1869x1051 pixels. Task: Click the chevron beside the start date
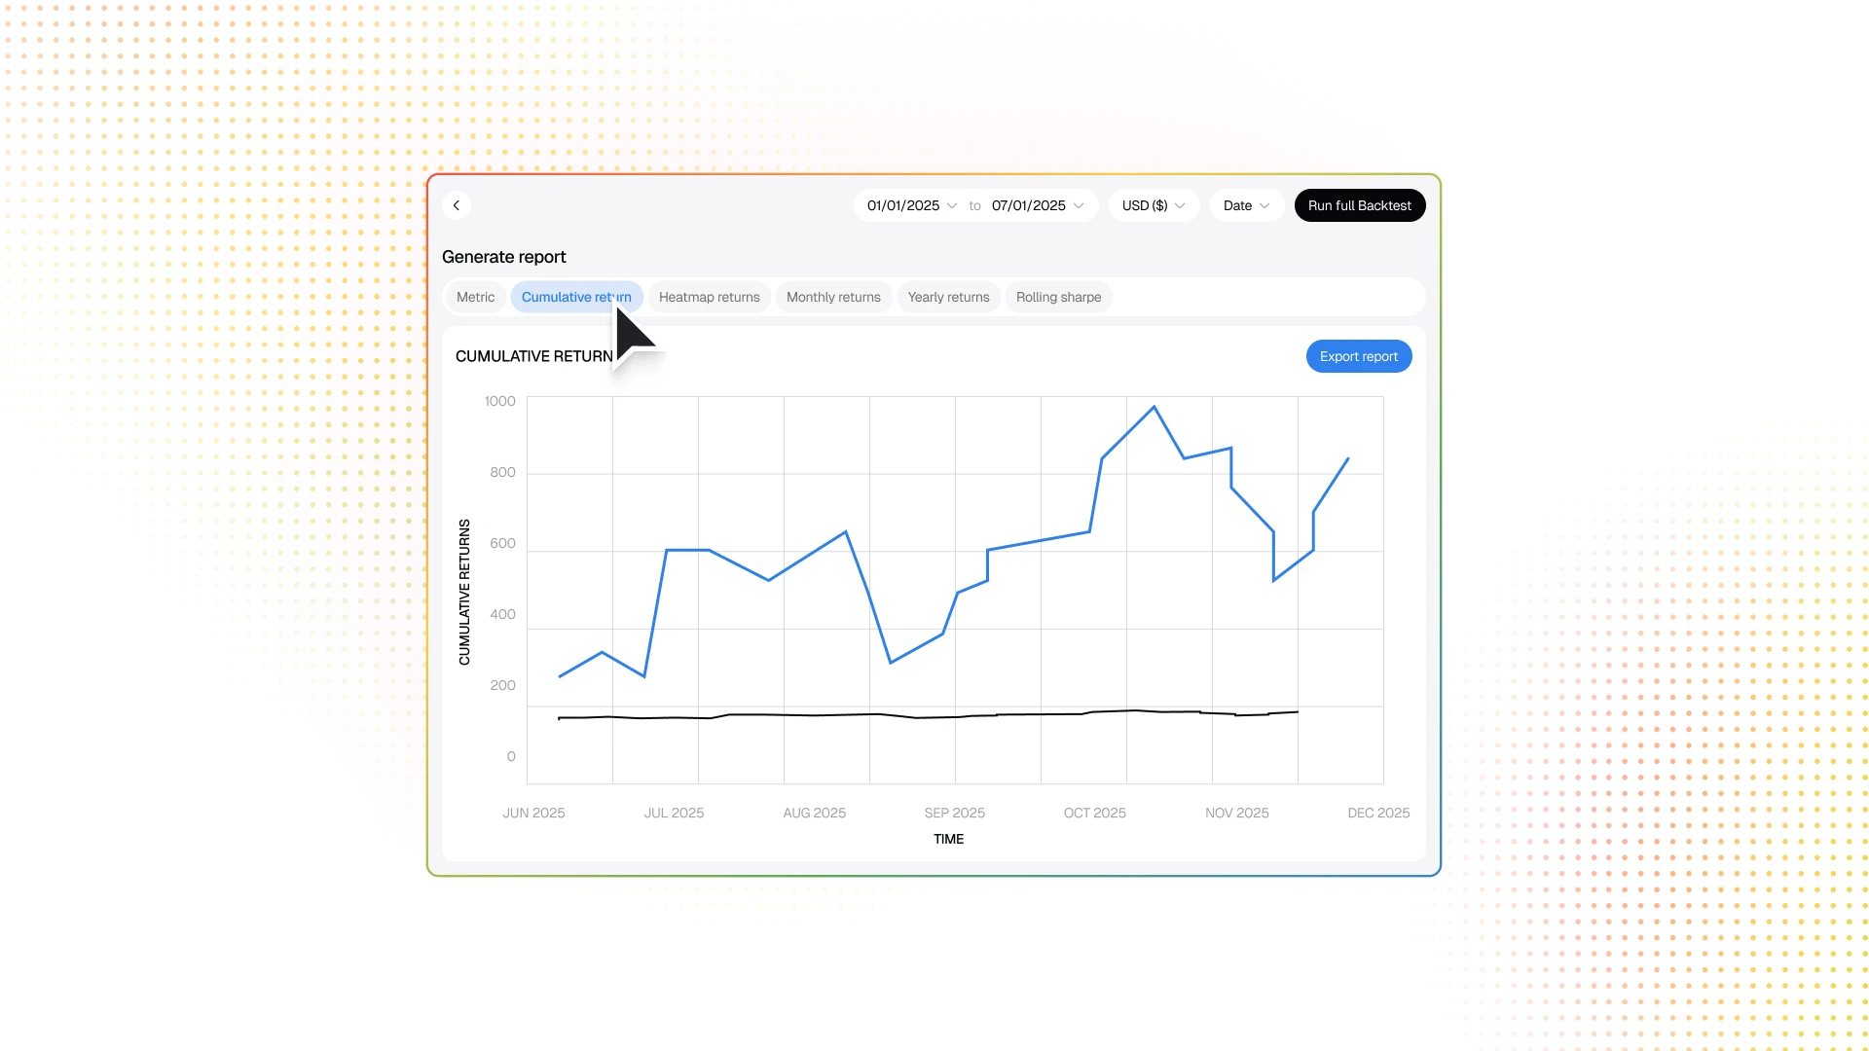pyautogui.click(x=952, y=206)
